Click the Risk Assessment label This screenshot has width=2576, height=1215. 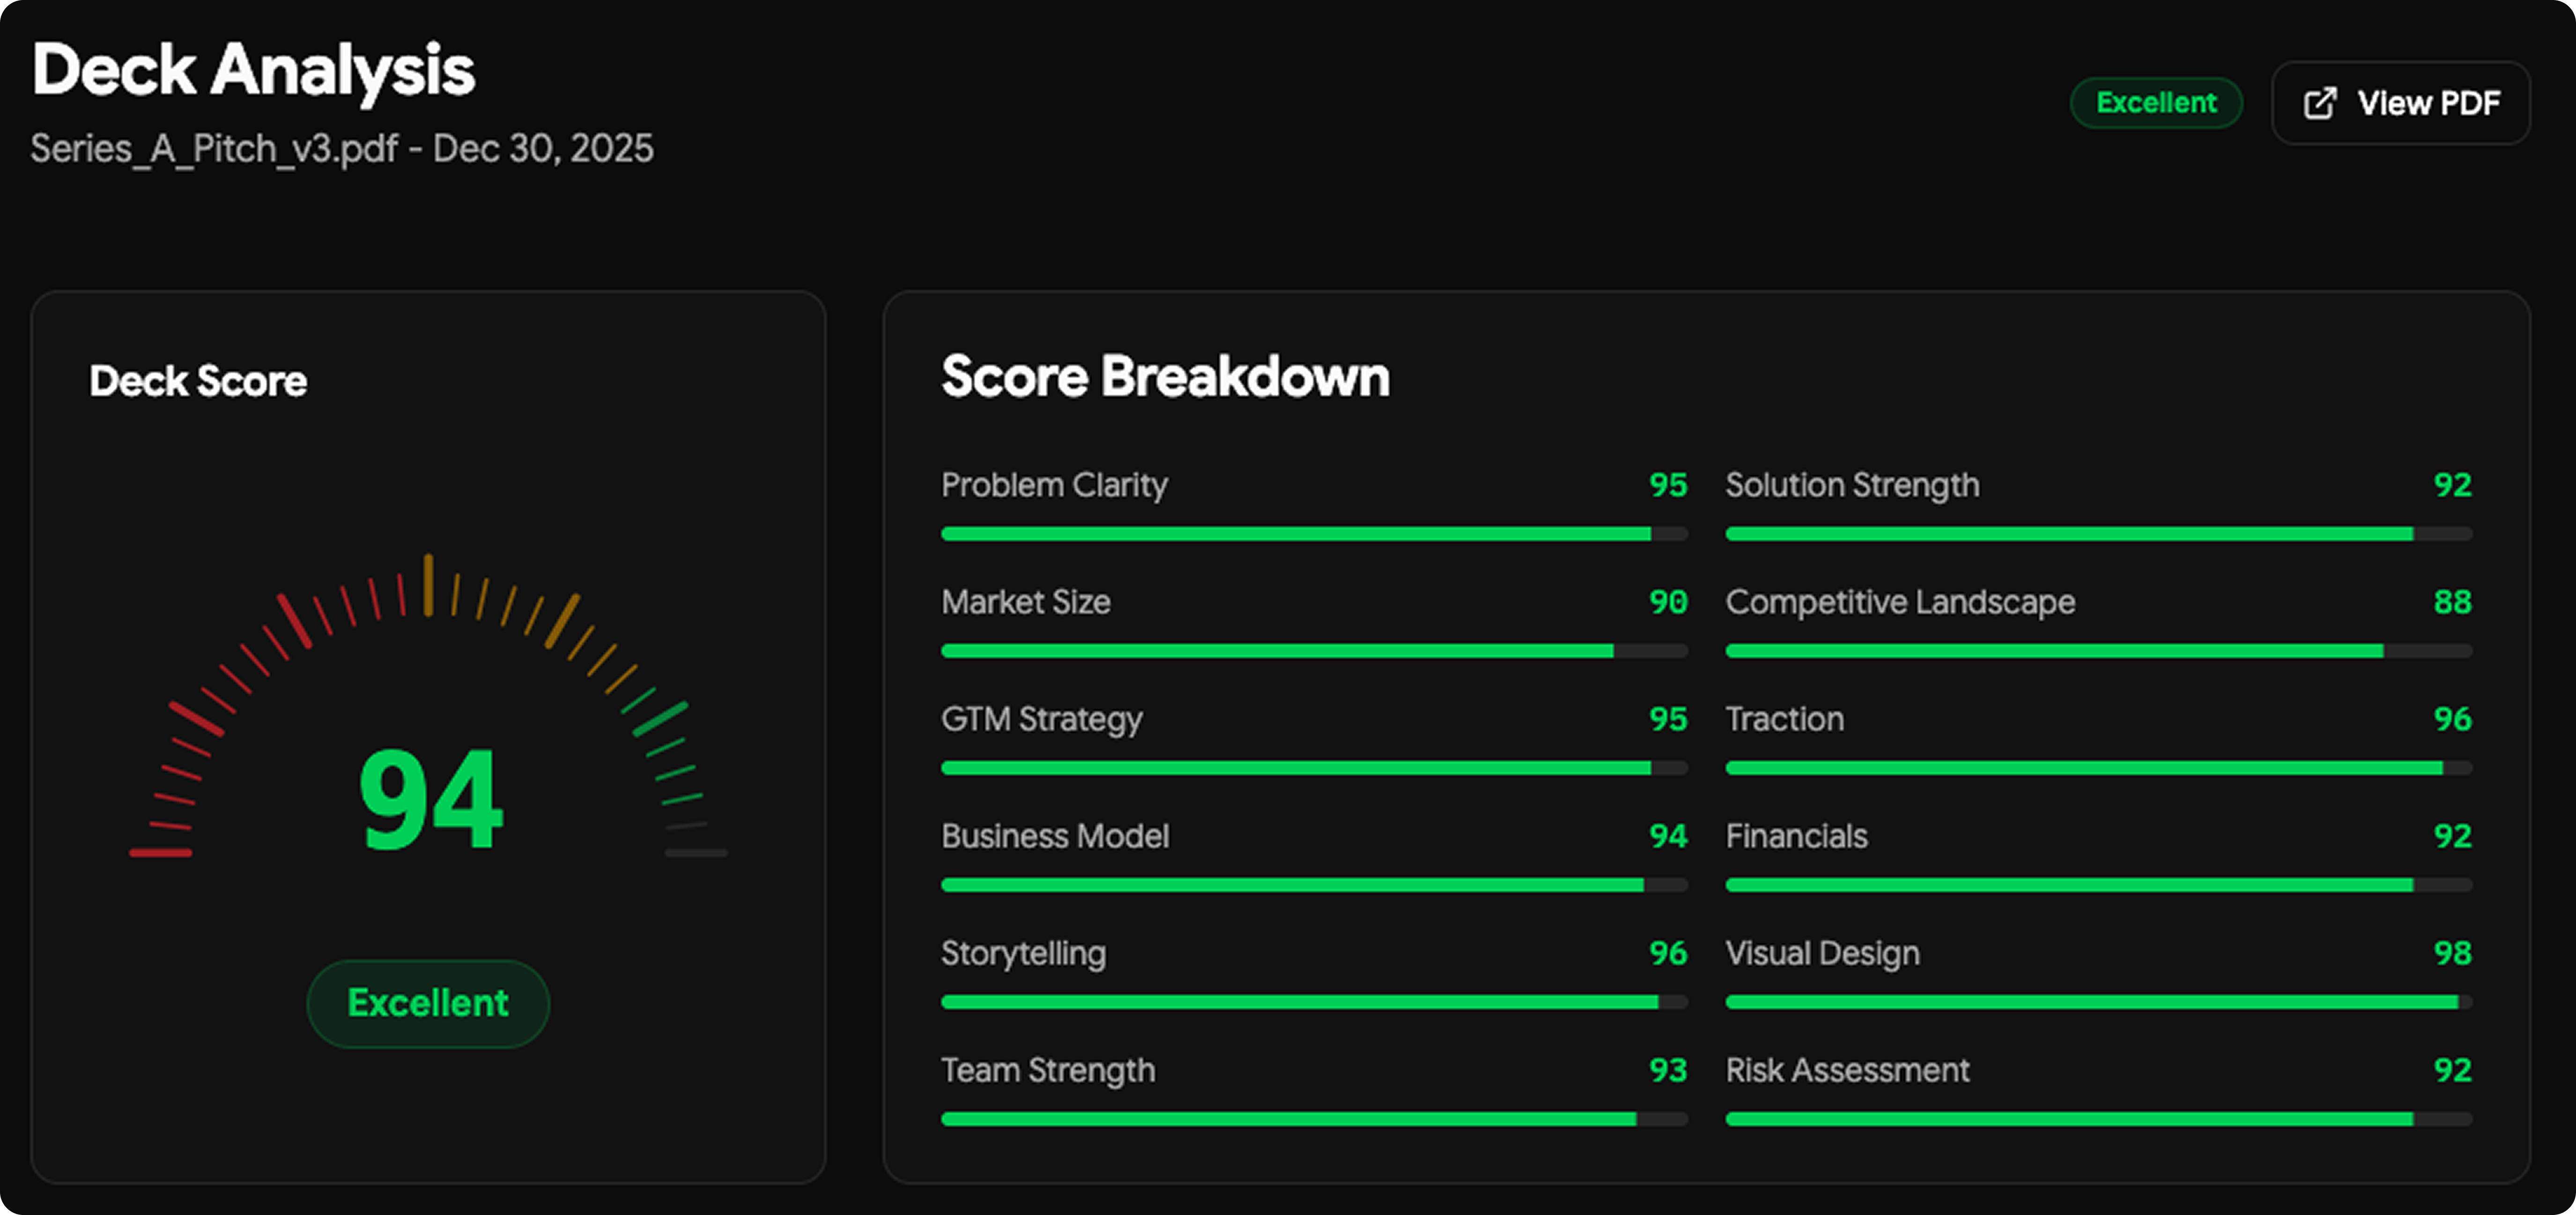pos(1847,1070)
